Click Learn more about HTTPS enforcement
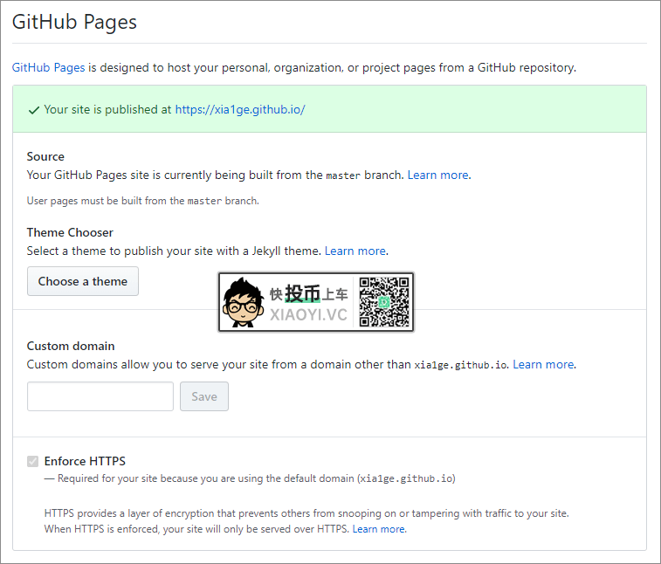661x564 pixels. (x=379, y=529)
